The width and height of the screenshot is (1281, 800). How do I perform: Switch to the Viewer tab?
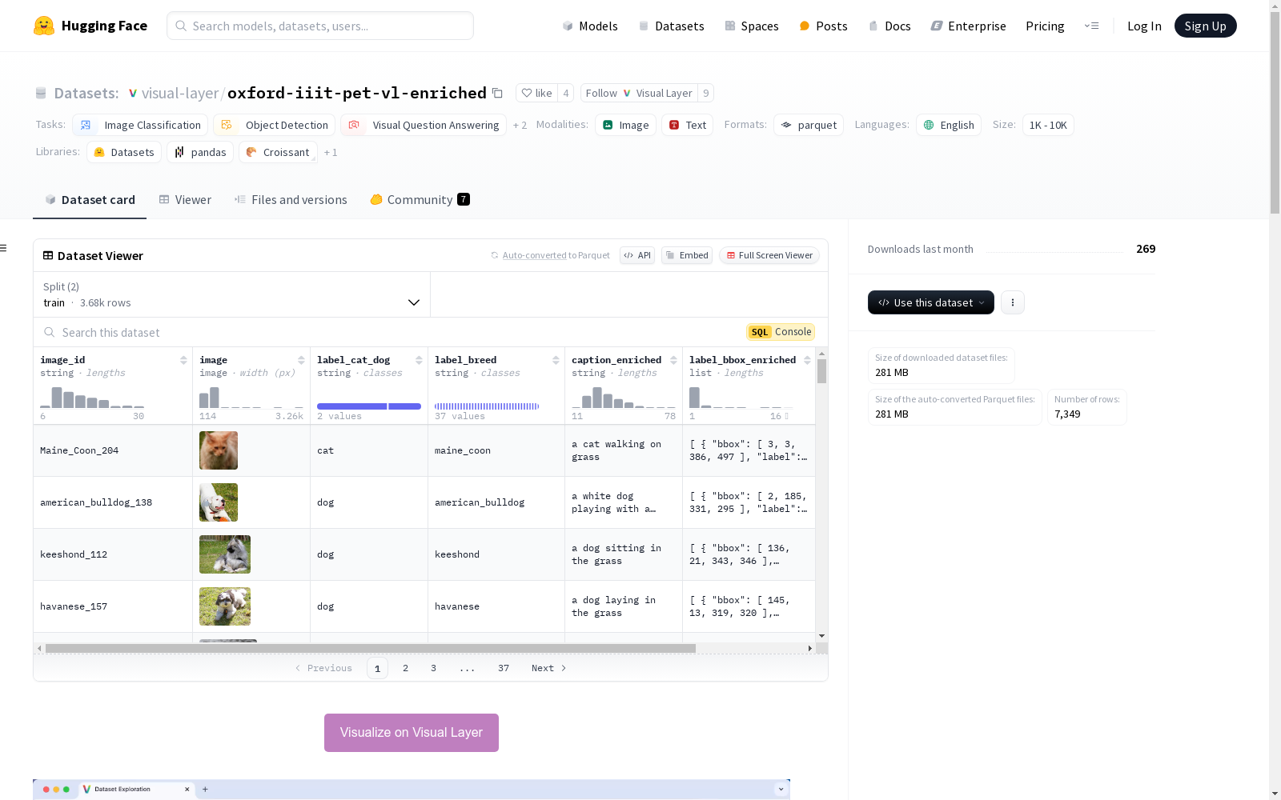click(185, 199)
